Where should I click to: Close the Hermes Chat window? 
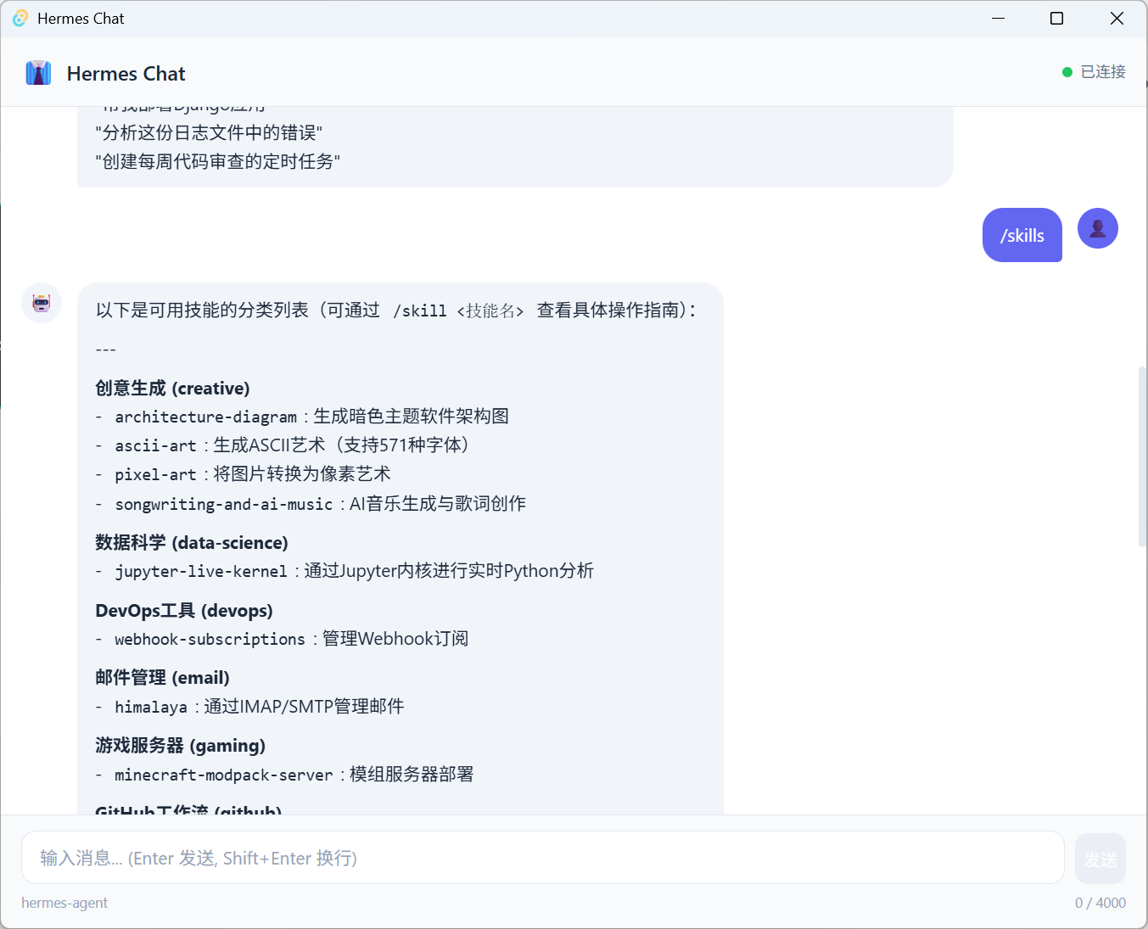coord(1117,19)
